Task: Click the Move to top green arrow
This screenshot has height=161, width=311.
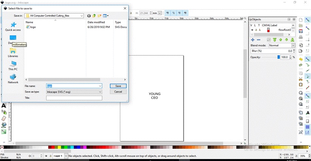Action: point(275,40)
